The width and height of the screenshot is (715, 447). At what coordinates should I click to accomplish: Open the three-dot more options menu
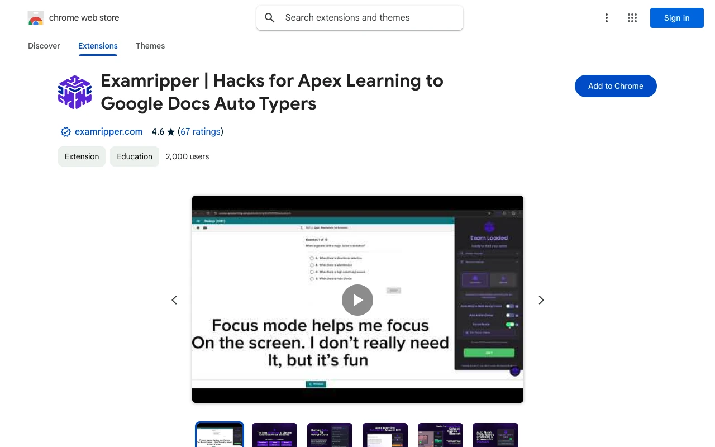(x=606, y=18)
